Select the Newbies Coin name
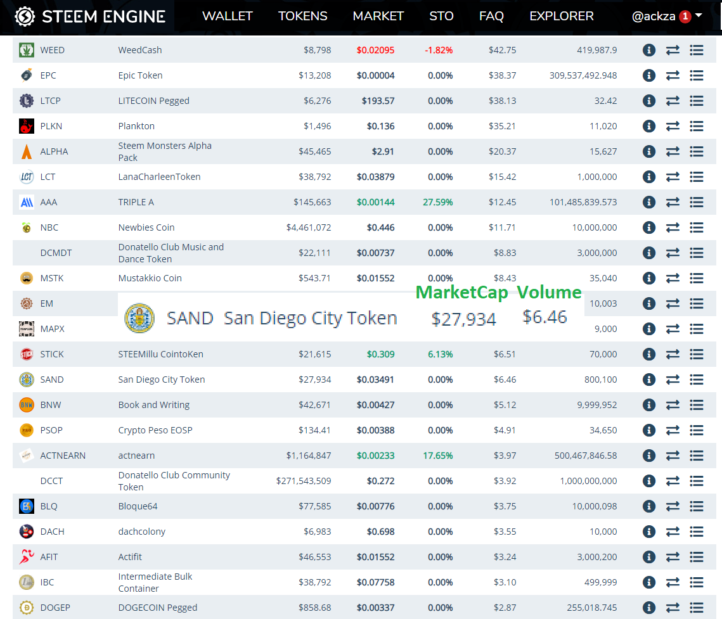Screen dimensions: 722x619 [146, 227]
